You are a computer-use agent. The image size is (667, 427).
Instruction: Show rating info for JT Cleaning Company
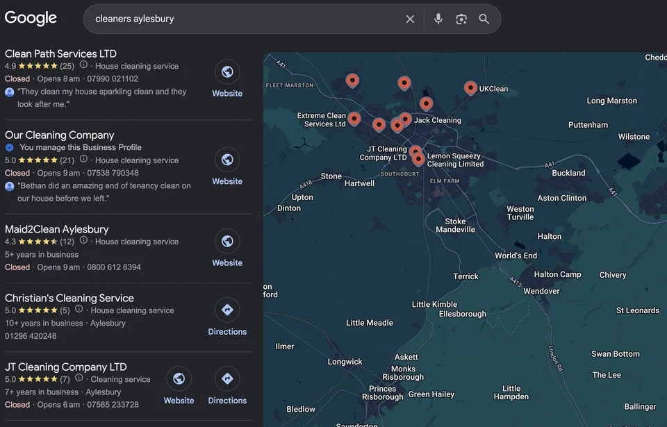coord(79,378)
